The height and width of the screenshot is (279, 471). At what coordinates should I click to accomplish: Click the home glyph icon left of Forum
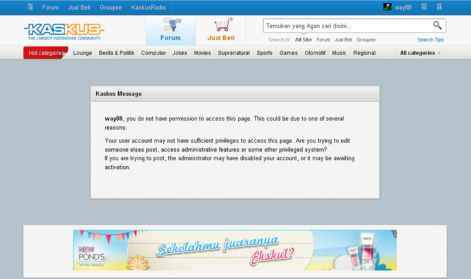pos(30,7)
